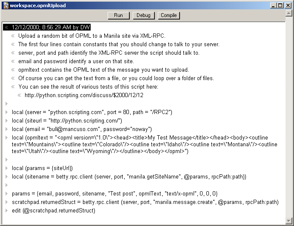Click the Run button
The image size is (294, 226).
(119, 15)
